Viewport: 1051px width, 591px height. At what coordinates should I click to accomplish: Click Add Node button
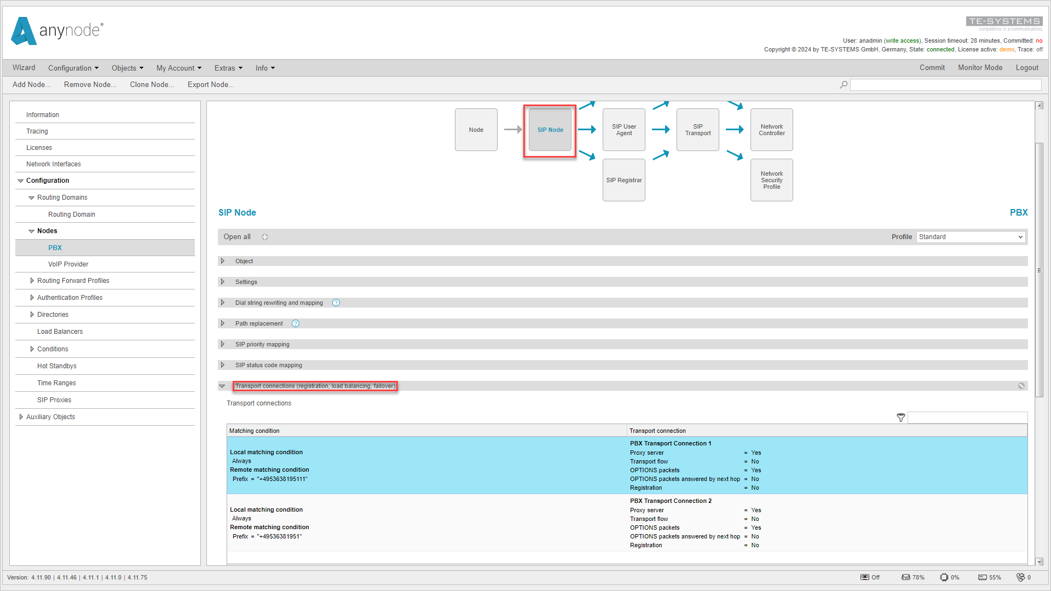pos(31,84)
